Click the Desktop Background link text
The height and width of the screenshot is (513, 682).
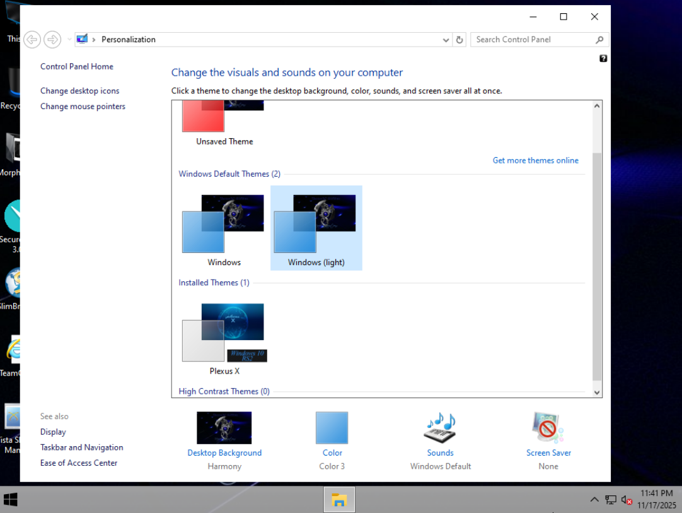(x=224, y=453)
